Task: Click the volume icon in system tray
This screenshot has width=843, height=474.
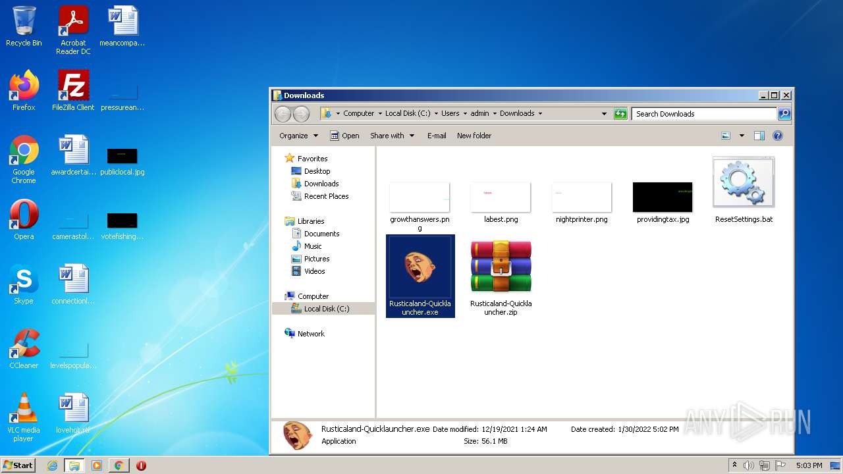Action: (749, 465)
